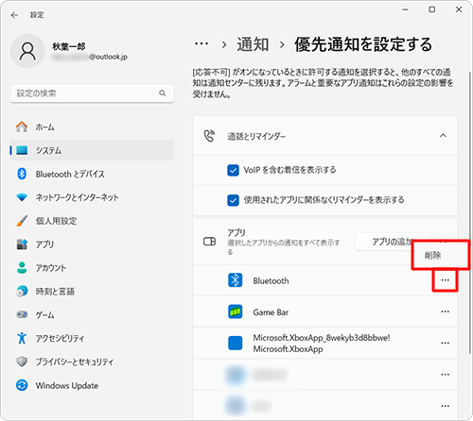Click the phone icon beside 通話とリマインダー
The height and width of the screenshot is (421, 473).
(x=209, y=136)
